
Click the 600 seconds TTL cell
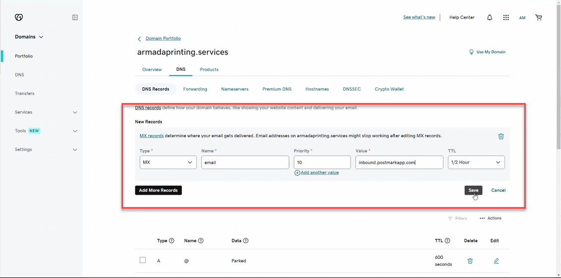(x=443, y=261)
